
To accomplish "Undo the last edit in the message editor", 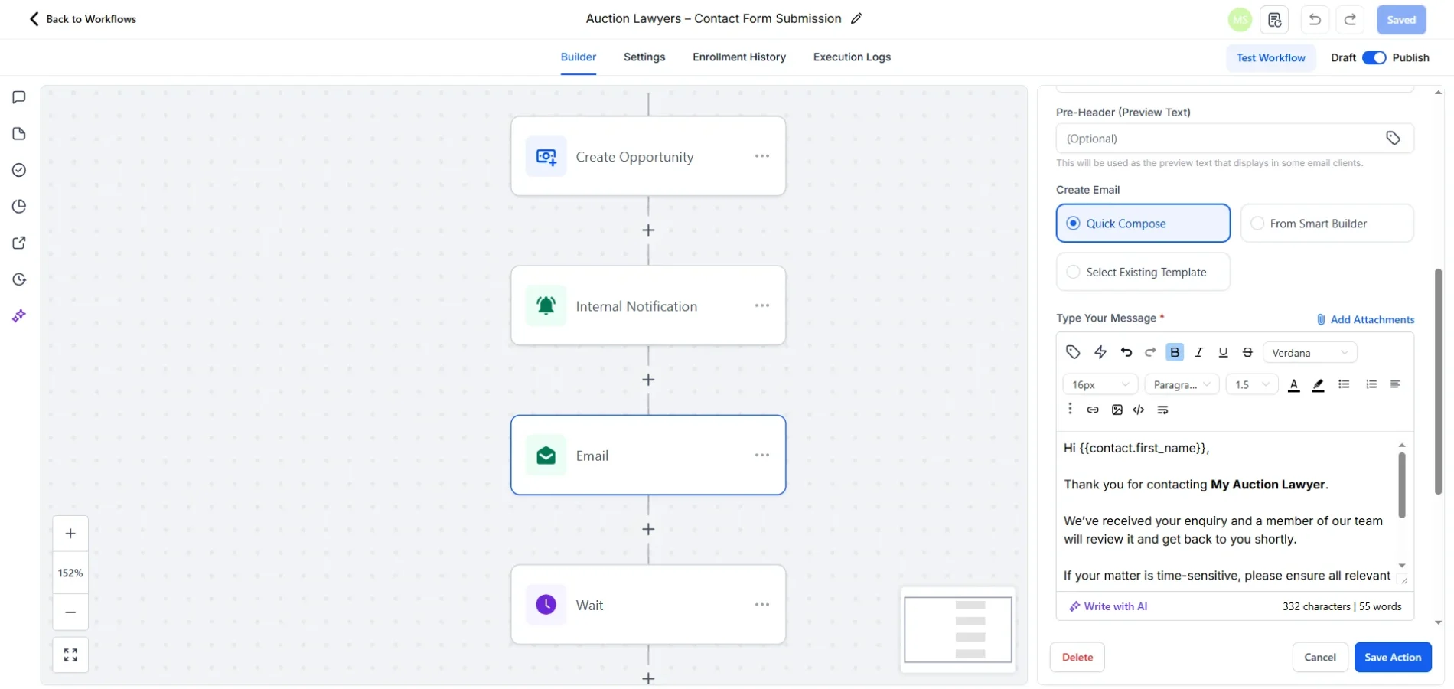I will (1126, 351).
